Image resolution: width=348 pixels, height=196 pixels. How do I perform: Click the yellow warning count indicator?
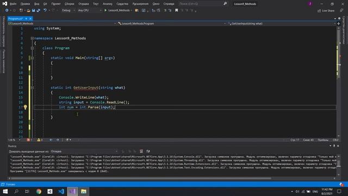pyautogui.click(x=40, y=140)
